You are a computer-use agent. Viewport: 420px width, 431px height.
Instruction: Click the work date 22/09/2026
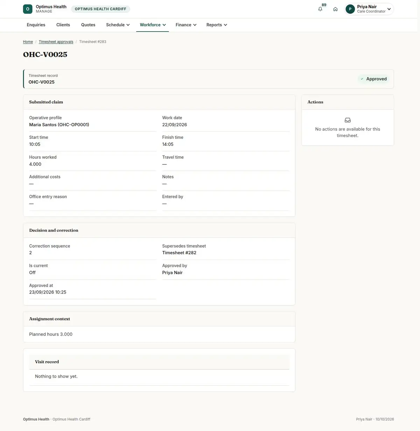tap(175, 125)
